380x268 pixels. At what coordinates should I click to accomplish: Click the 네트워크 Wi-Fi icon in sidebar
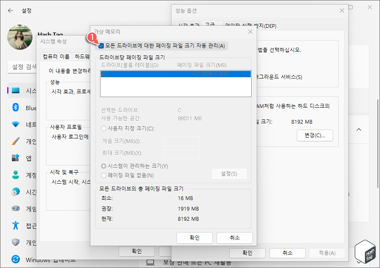pyautogui.click(x=15, y=125)
